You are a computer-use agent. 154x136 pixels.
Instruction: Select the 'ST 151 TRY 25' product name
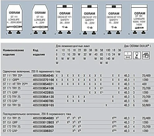pos(12,118)
